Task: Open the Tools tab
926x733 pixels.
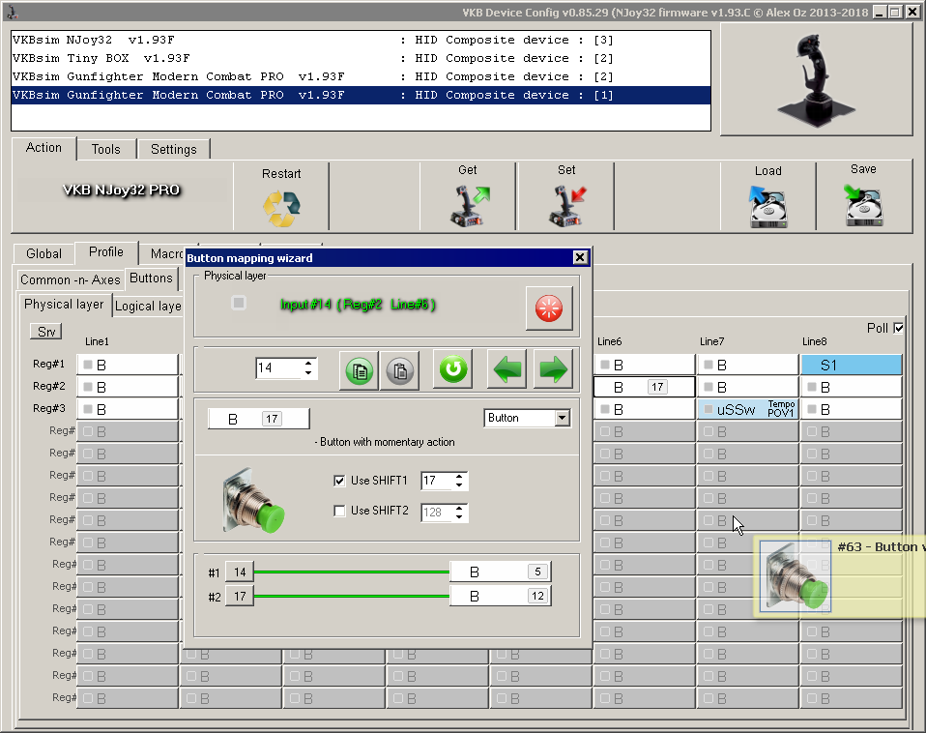Action: (x=106, y=150)
